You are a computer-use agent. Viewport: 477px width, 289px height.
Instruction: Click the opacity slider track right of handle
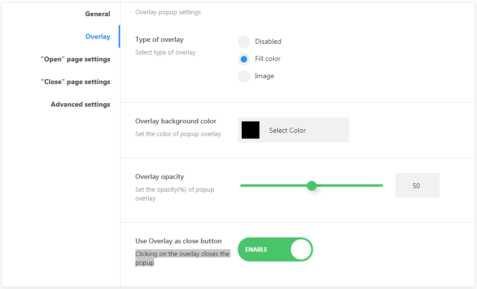point(350,185)
